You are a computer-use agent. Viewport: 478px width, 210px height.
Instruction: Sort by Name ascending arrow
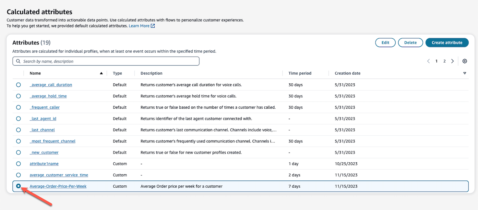(x=101, y=73)
